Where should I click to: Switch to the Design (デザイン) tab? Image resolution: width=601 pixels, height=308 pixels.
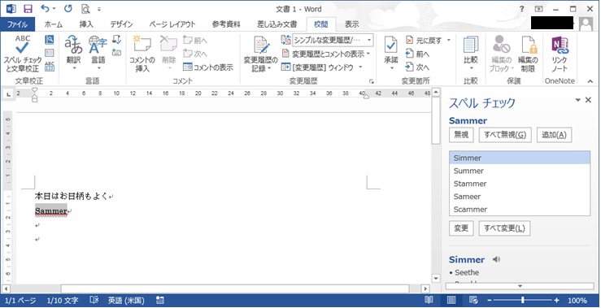(121, 24)
